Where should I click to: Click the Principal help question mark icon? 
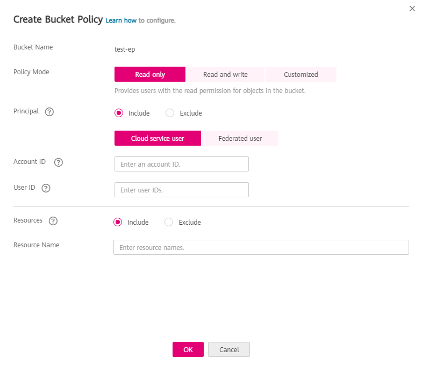click(49, 112)
